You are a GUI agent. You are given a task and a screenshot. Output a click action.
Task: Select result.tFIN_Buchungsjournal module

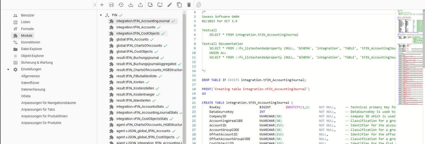[137, 58]
